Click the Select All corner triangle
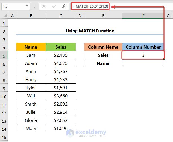173x142 pixels. click(4, 16)
